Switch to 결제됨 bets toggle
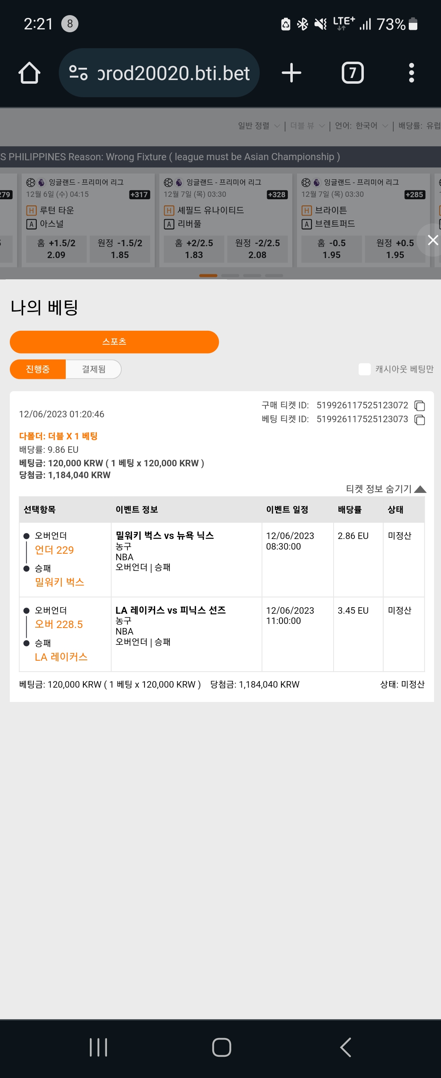This screenshot has height=1078, width=441. 94,369
